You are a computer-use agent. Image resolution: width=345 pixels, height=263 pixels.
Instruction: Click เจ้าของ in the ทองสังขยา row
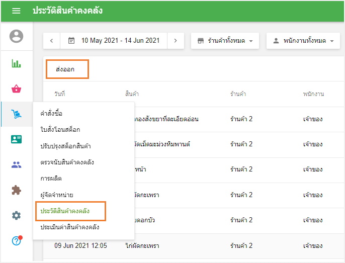pyautogui.click(x=313, y=119)
